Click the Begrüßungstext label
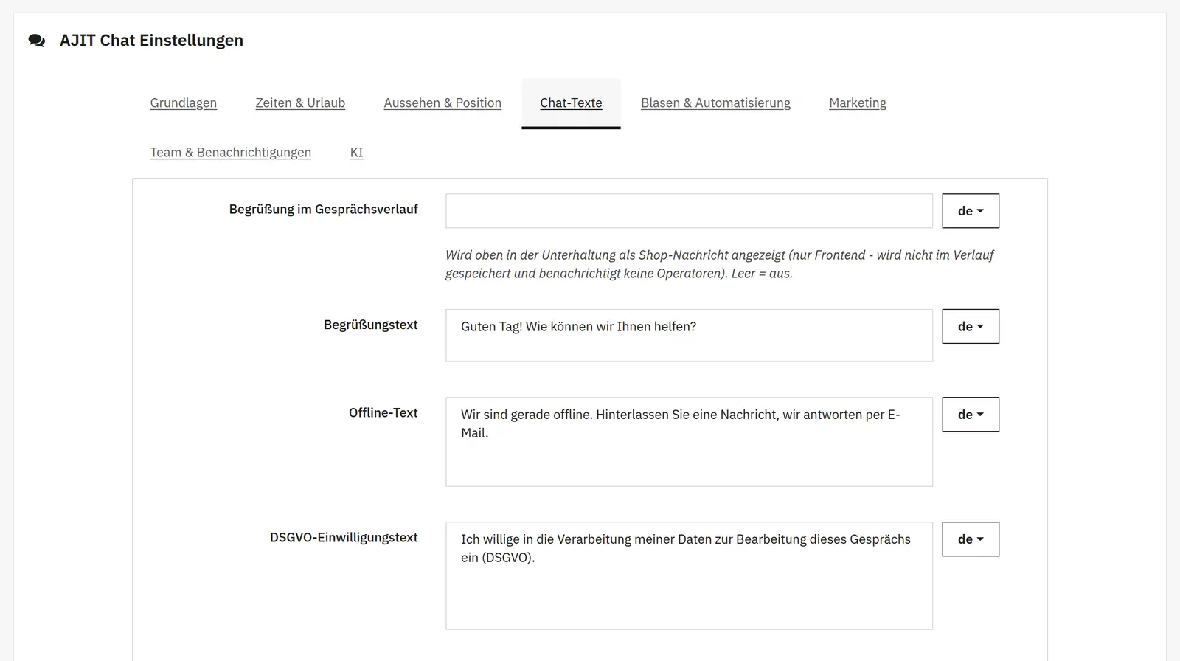1180x661 pixels. click(370, 325)
